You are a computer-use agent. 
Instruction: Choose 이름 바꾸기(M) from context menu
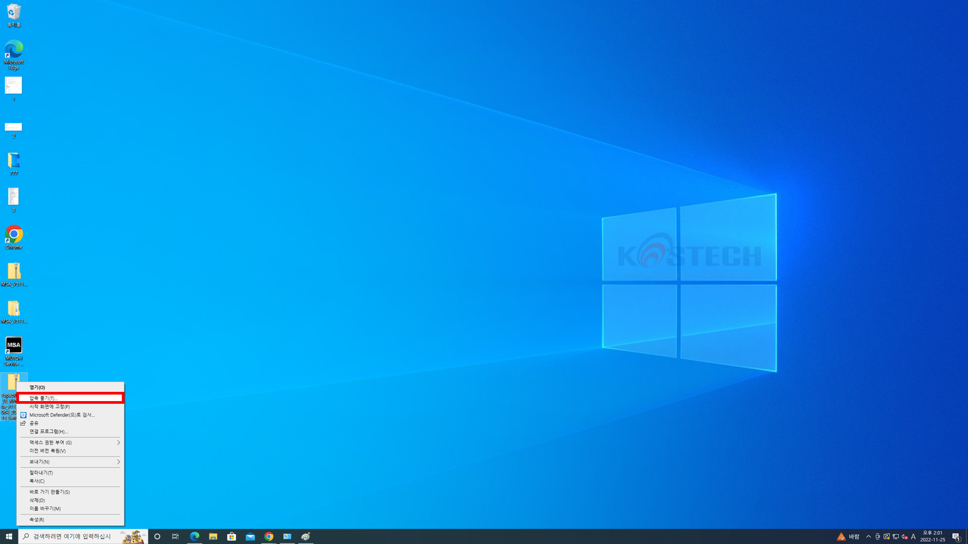pos(70,509)
